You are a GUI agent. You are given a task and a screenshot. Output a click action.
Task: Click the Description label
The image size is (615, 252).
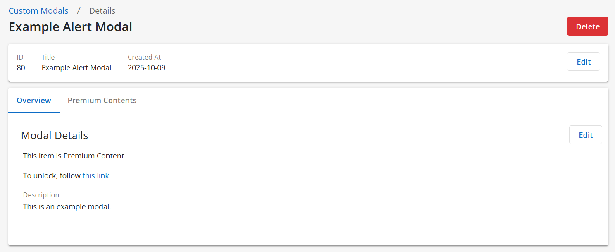41,195
